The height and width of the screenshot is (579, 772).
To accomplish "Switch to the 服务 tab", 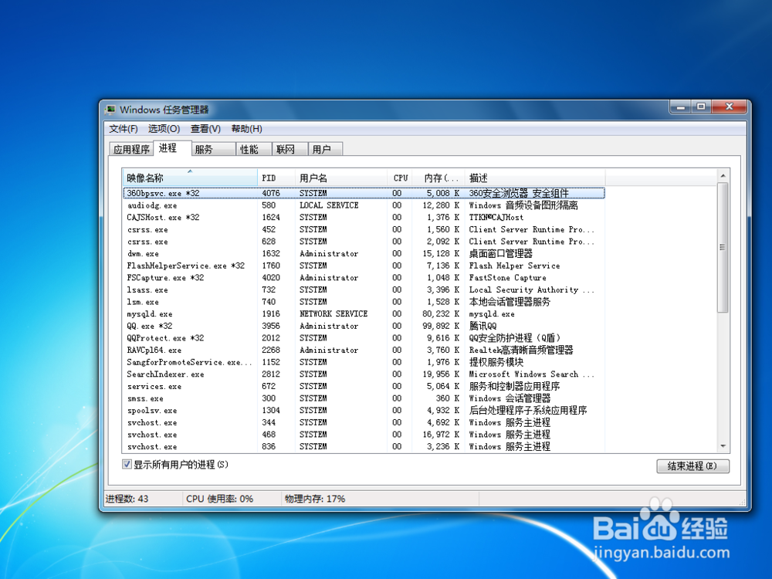I will (213, 149).
